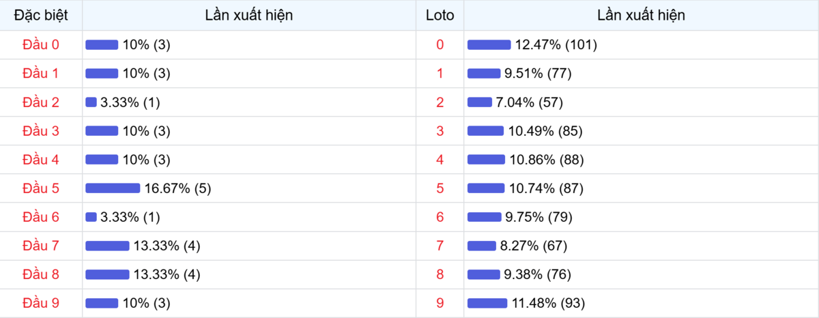The image size is (819, 318).
Task: Click the "Đặc biệt" column header
Action: 41,15
